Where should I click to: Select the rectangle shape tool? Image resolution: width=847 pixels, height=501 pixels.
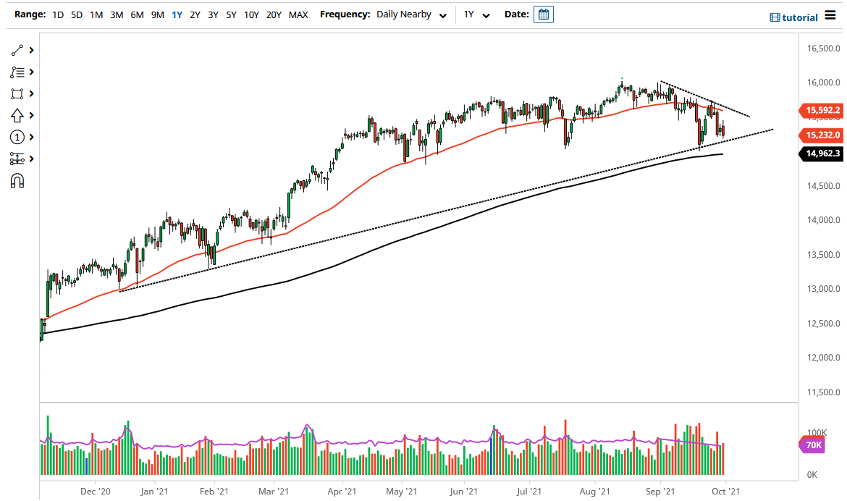tap(16, 93)
